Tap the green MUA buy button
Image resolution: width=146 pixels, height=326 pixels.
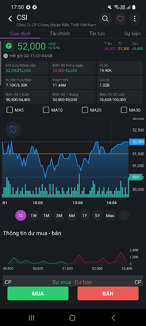point(38,293)
